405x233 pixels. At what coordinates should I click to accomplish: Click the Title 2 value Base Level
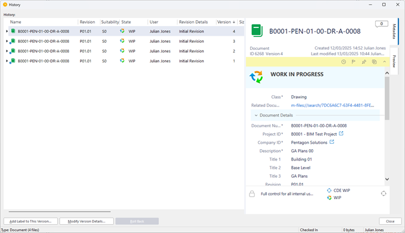pyautogui.click(x=300, y=168)
